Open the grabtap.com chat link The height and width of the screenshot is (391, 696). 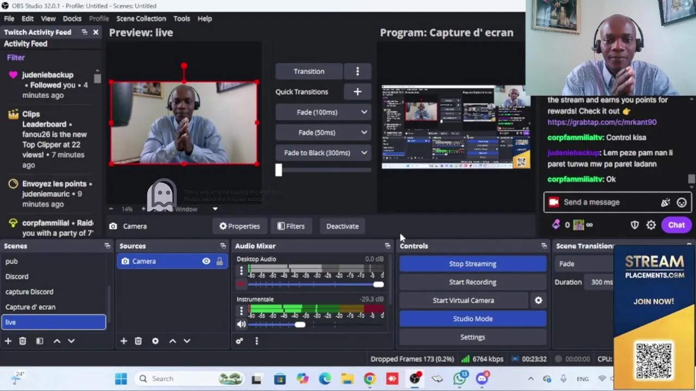tap(602, 123)
